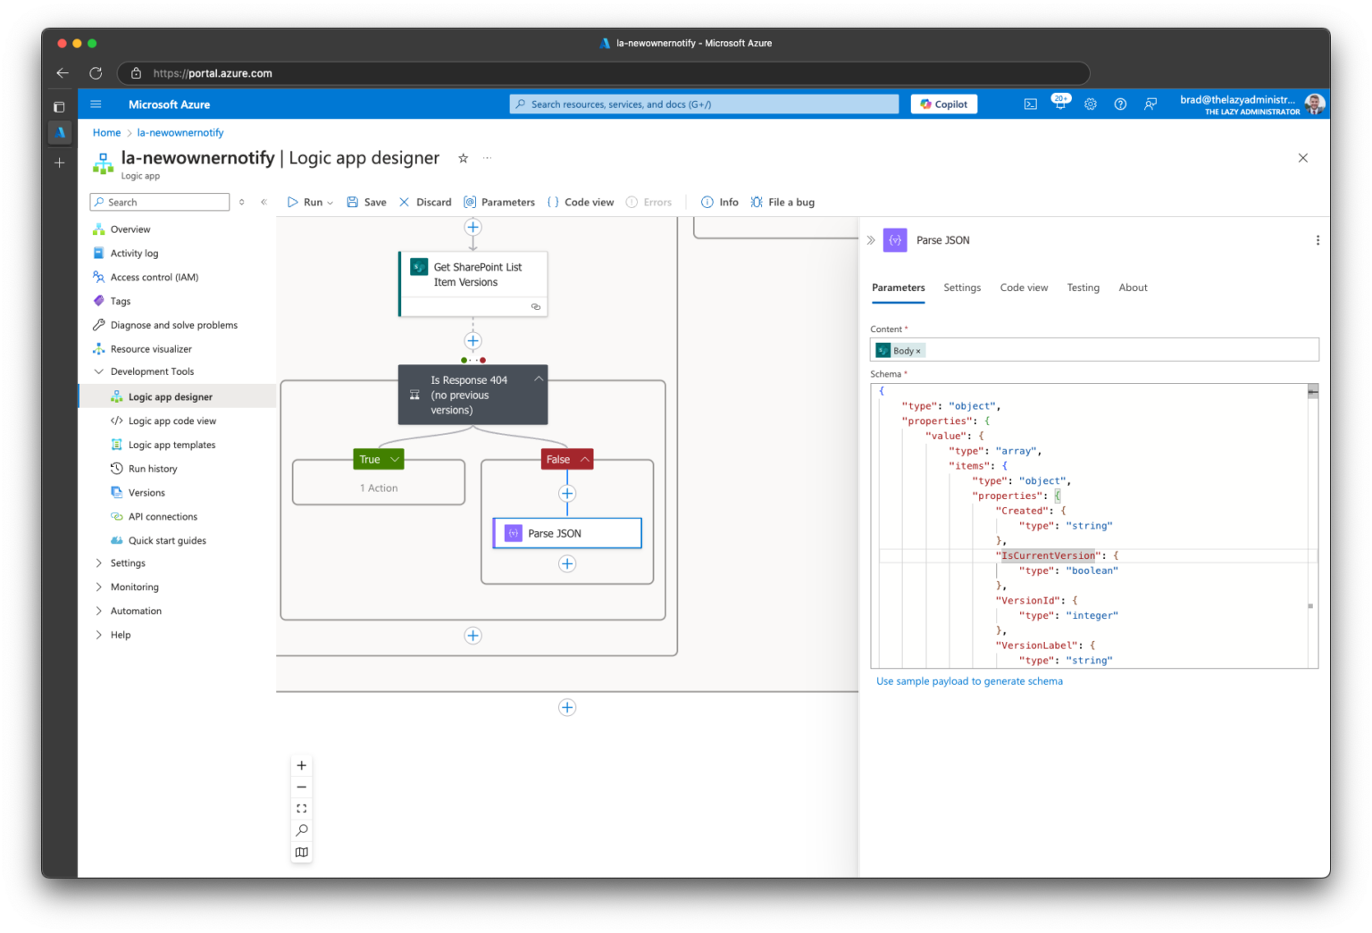This screenshot has width=1372, height=933.
Task: Open the notifications bell icon
Action: tap(1060, 104)
